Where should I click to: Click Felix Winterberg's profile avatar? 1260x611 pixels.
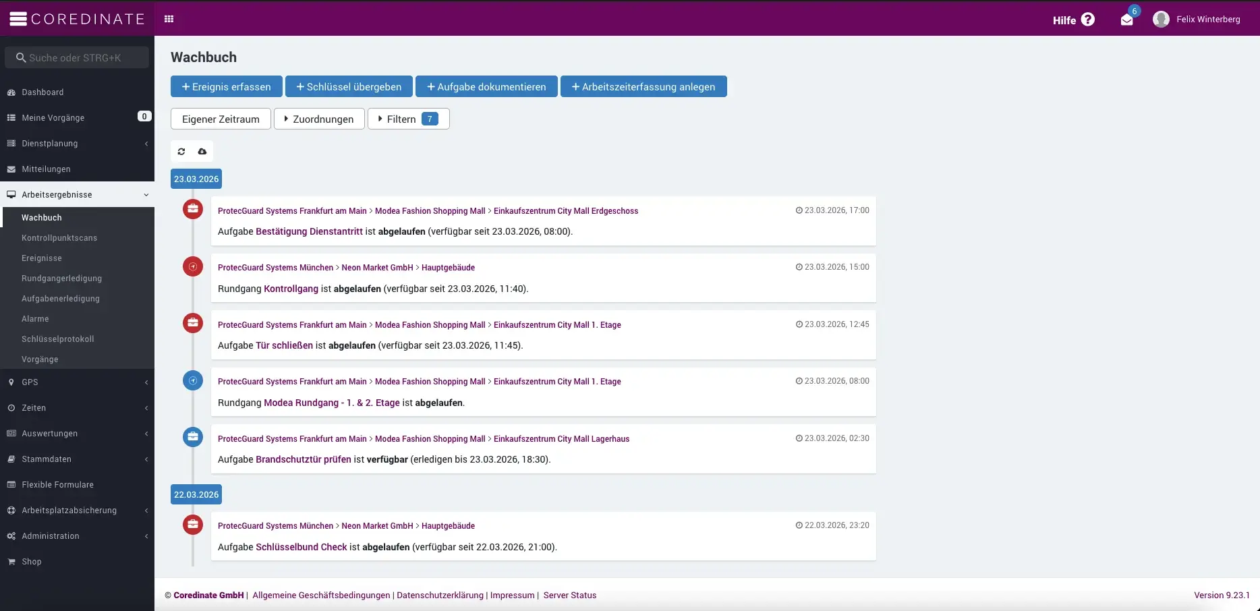tap(1162, 19)
